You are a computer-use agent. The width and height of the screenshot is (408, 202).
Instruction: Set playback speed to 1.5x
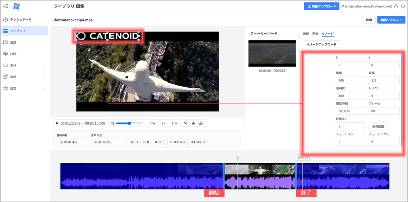coord(175,123)
